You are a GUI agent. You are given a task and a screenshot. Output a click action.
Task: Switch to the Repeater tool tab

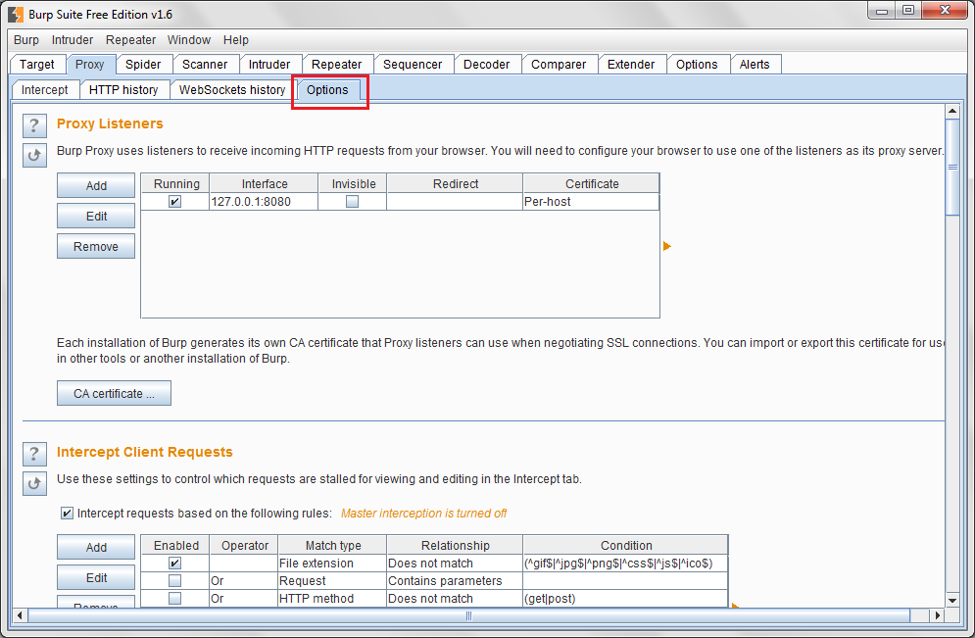click(336, 64)
